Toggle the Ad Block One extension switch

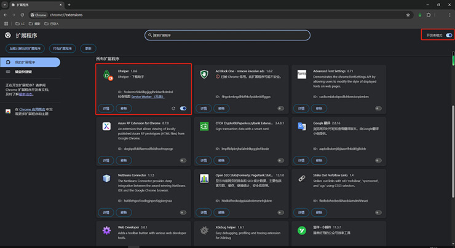[x=280, y=109]
